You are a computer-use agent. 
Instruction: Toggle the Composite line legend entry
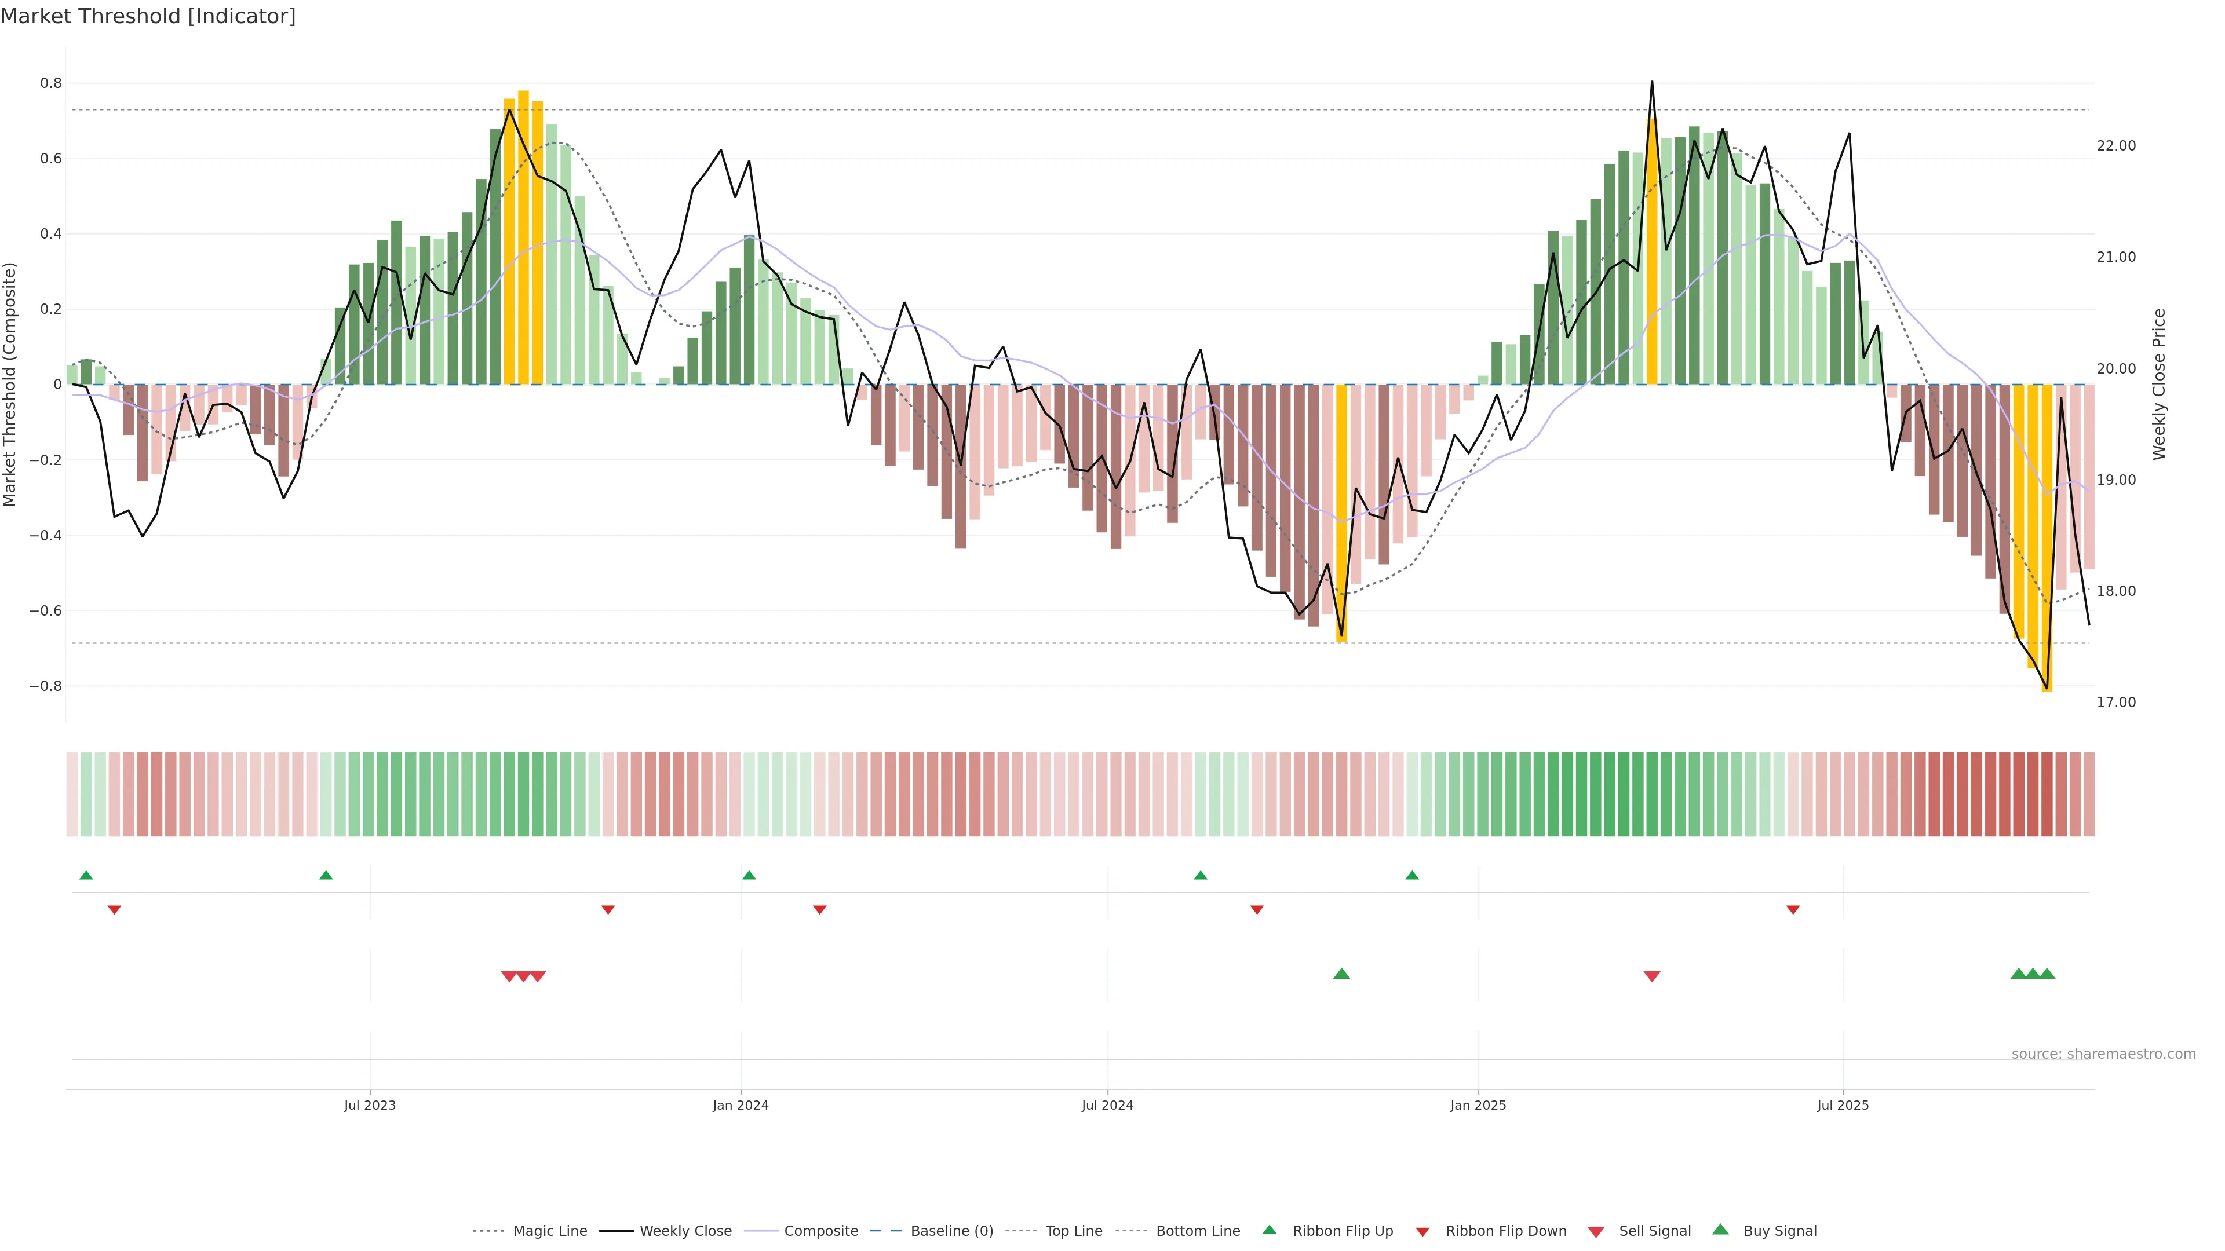pos(820,1231)
